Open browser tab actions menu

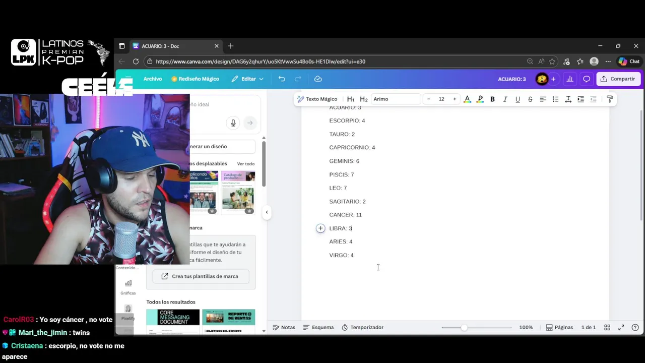121,46
